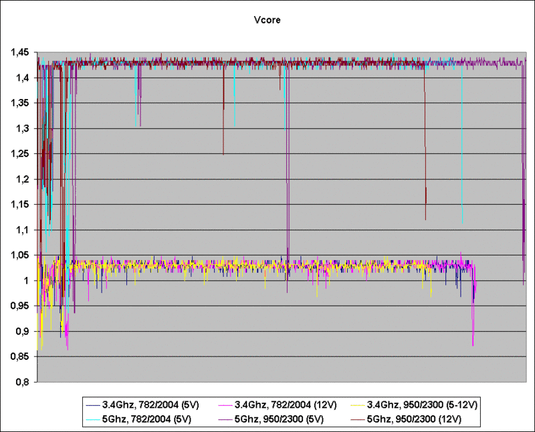Viewport: 535px width, 432px height.
Task: Click the Vcore chart title
Action: click(267, 20)
